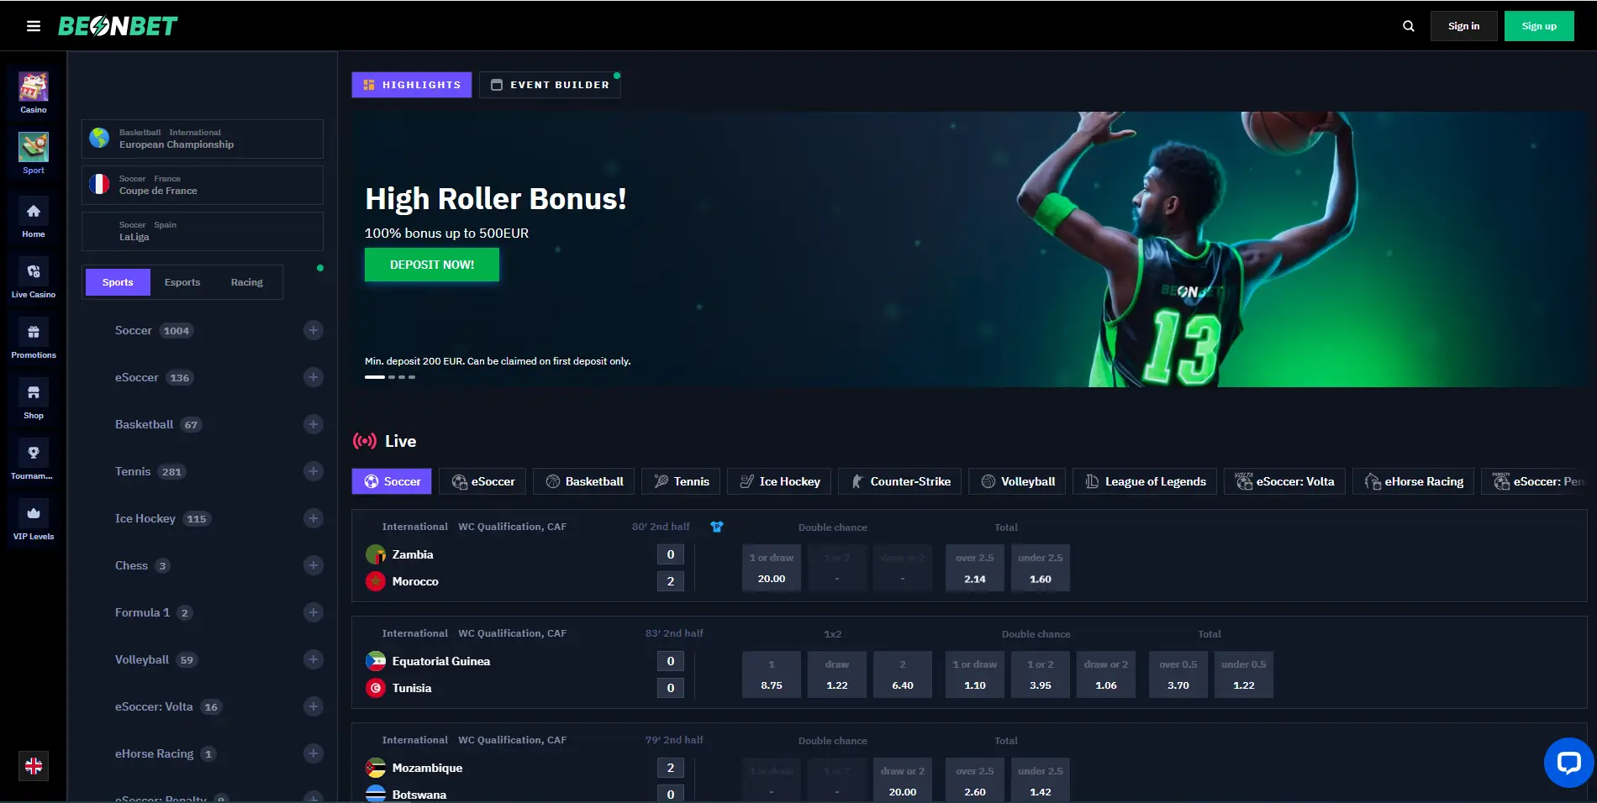The width and height of the screenshot is (1597, 803).
Task: Bet under 2.5 at 1.60 Zambia match
Action: point(1041,569)
